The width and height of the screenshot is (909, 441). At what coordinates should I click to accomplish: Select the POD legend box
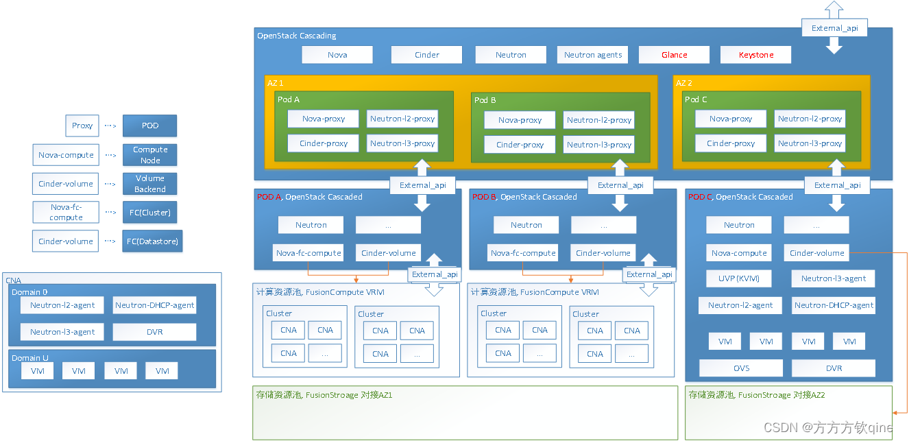point(150,126)
